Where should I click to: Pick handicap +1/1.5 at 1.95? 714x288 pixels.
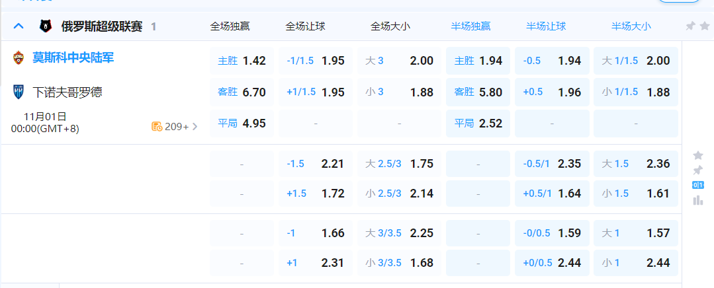coord(315,92)
